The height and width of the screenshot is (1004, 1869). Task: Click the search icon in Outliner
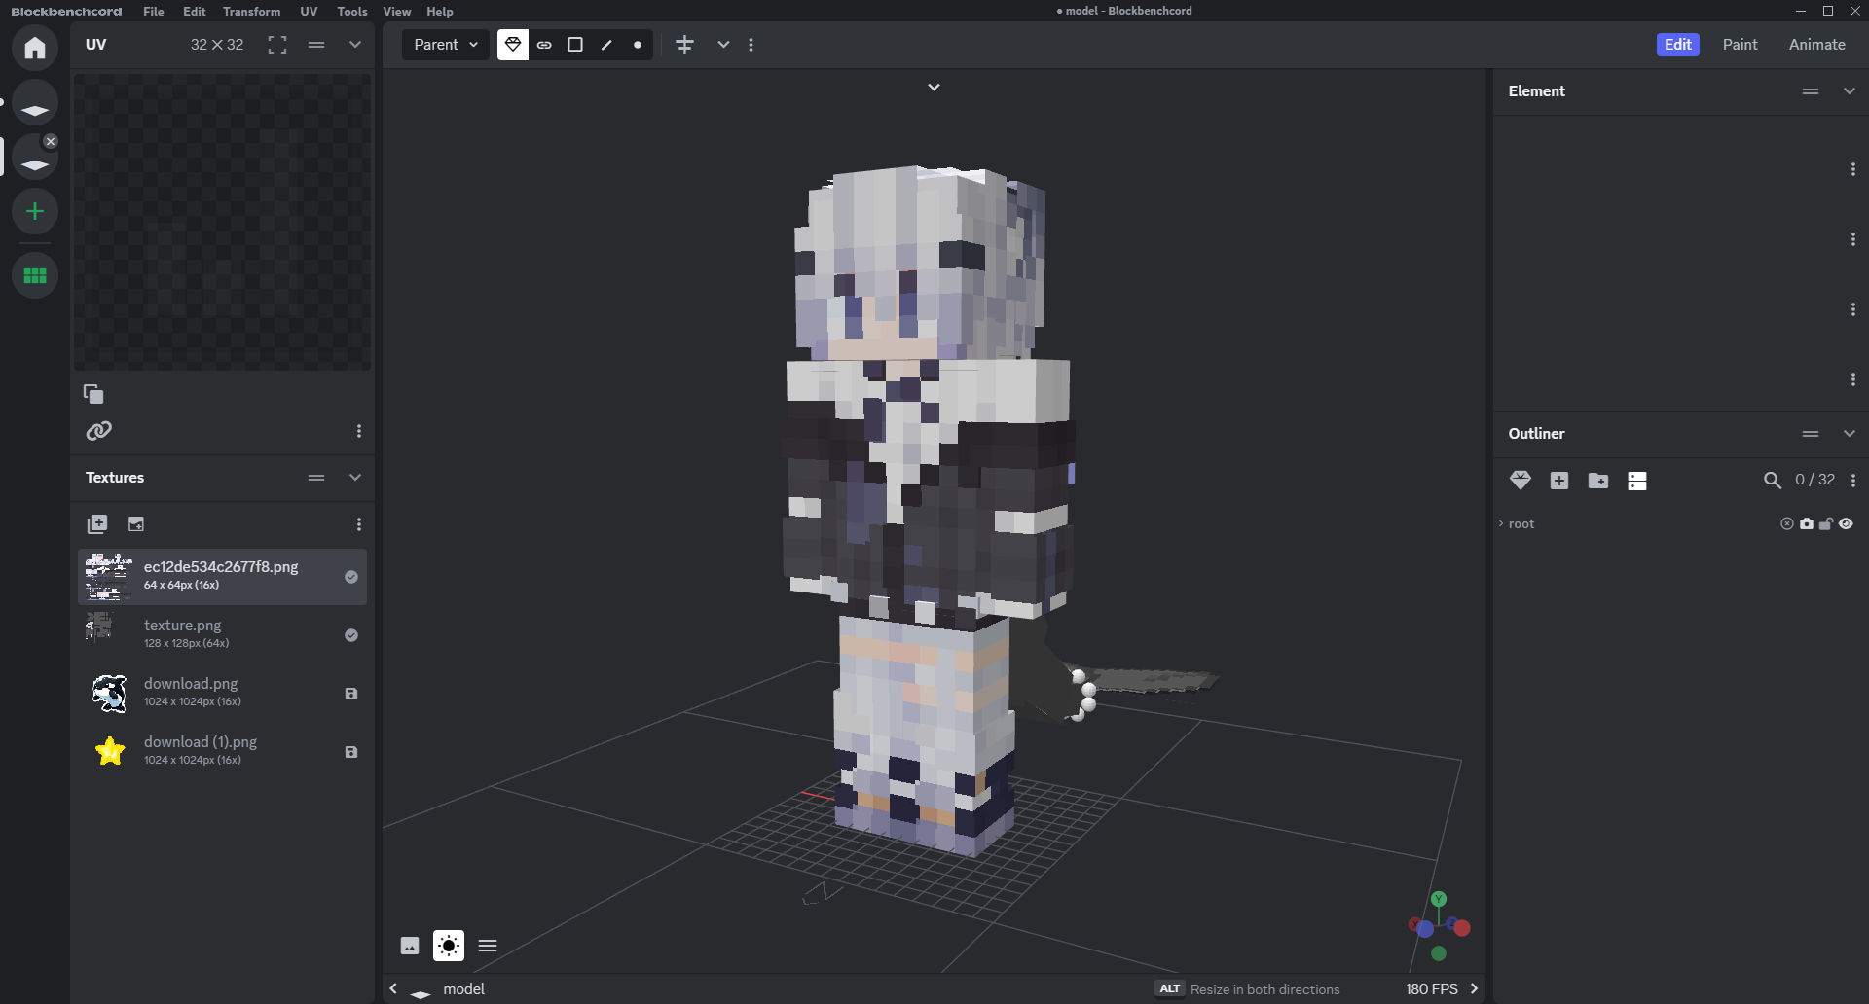coord(1773,481)
